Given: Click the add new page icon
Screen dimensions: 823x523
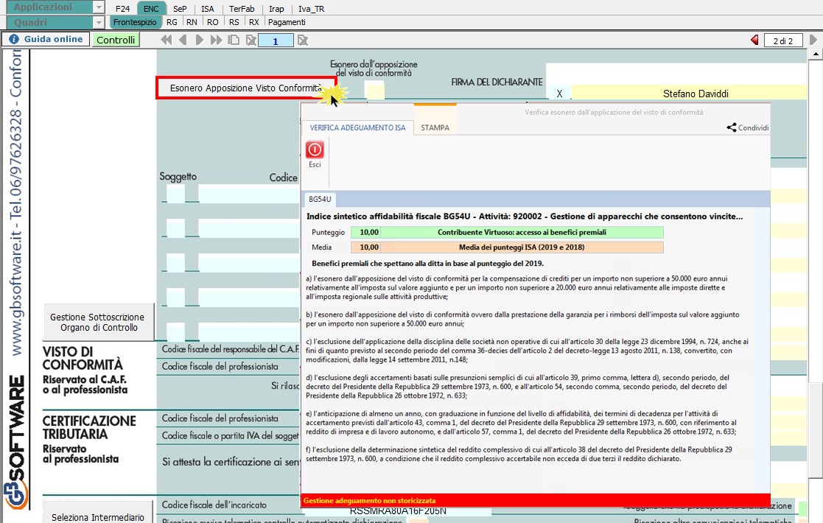Looking at the screenshot, I should click(x=234, y=40).
